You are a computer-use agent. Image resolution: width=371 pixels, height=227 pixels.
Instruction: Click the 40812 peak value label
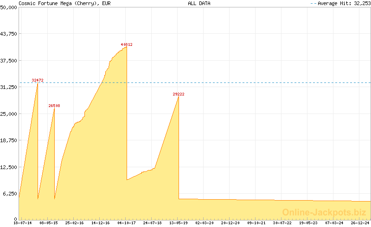click(x=127, y=44)
